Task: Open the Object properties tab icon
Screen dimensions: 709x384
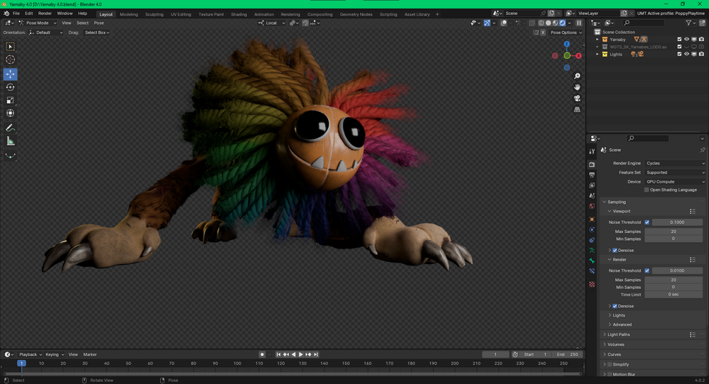Action: tap(592, 220)
